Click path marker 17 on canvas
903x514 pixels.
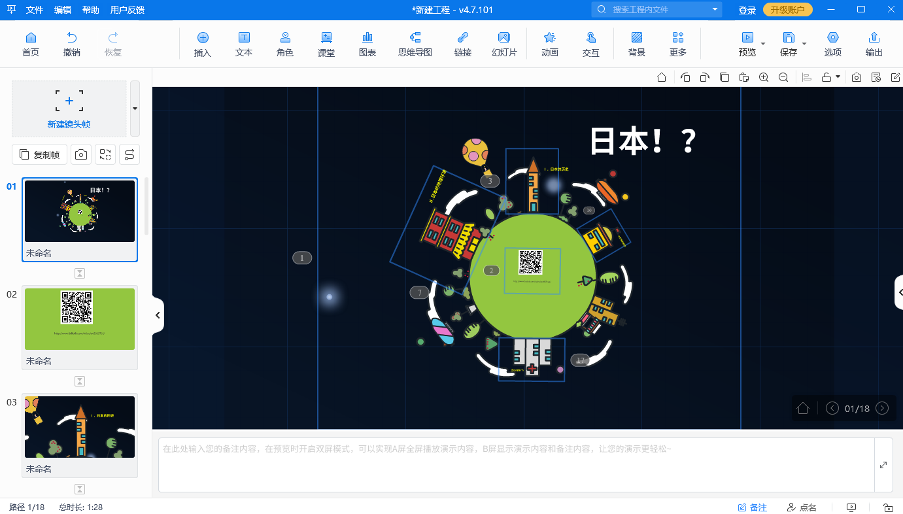click(x=580, y=360)
